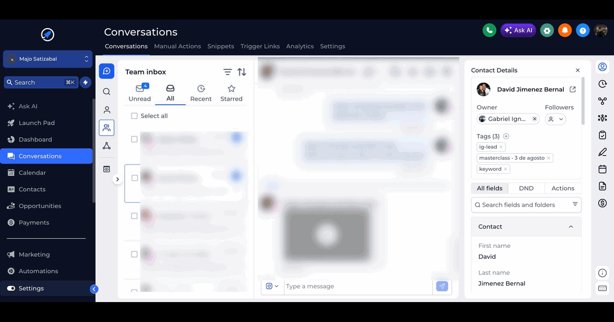Go to Opportunities in the sidebar

click(x=40, y=206)
